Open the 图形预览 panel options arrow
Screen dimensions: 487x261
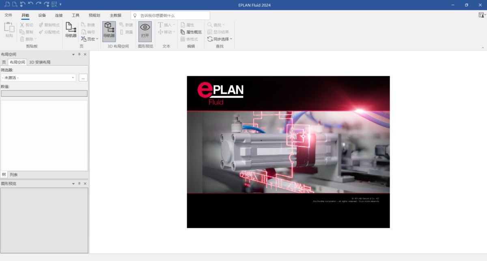[73, 184]
